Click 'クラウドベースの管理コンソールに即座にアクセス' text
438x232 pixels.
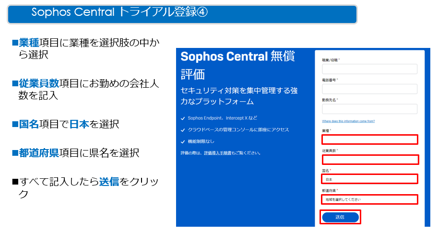pyautogui.click(x=238, y=130)
